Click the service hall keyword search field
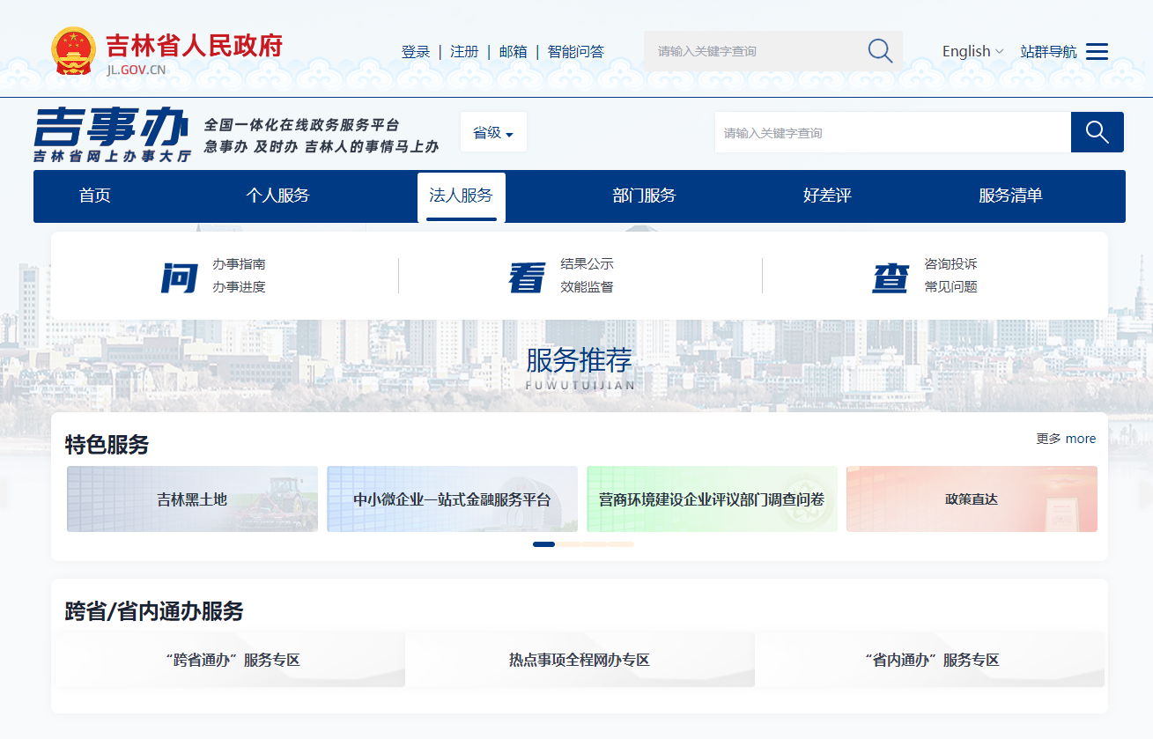 (x=891, y=133)
